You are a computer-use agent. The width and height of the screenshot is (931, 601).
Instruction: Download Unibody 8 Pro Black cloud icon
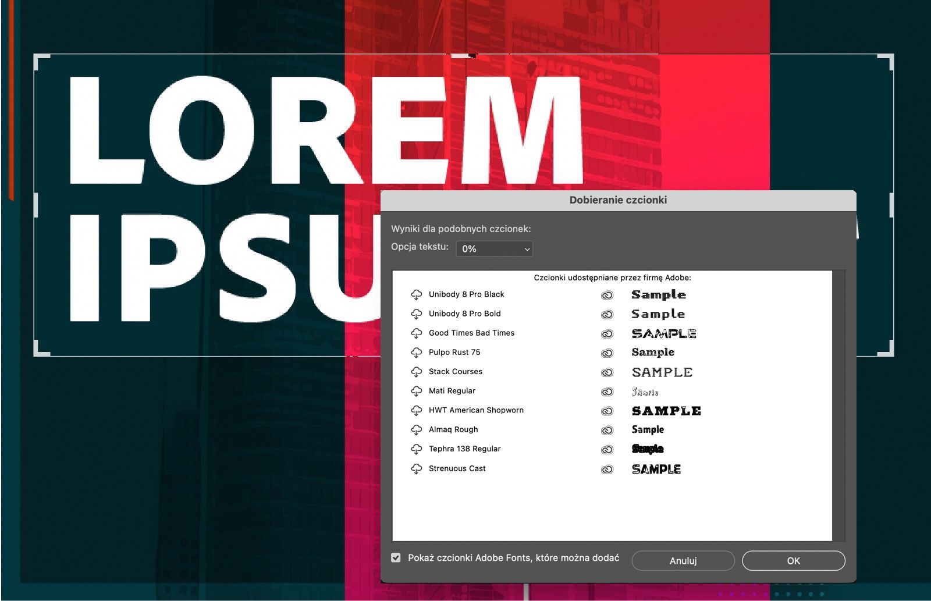(x=417, y=295)
